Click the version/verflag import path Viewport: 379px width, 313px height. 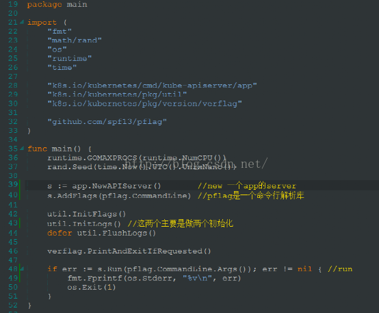click(x=144, y=103)
